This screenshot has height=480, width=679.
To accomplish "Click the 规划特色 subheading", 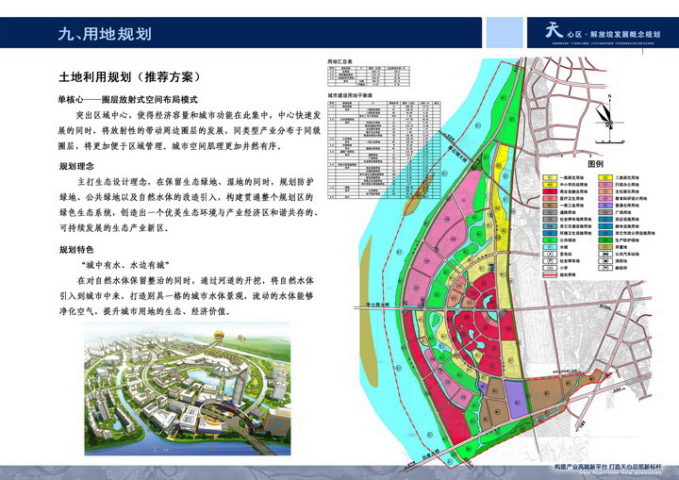I will (x=76, y=250).
